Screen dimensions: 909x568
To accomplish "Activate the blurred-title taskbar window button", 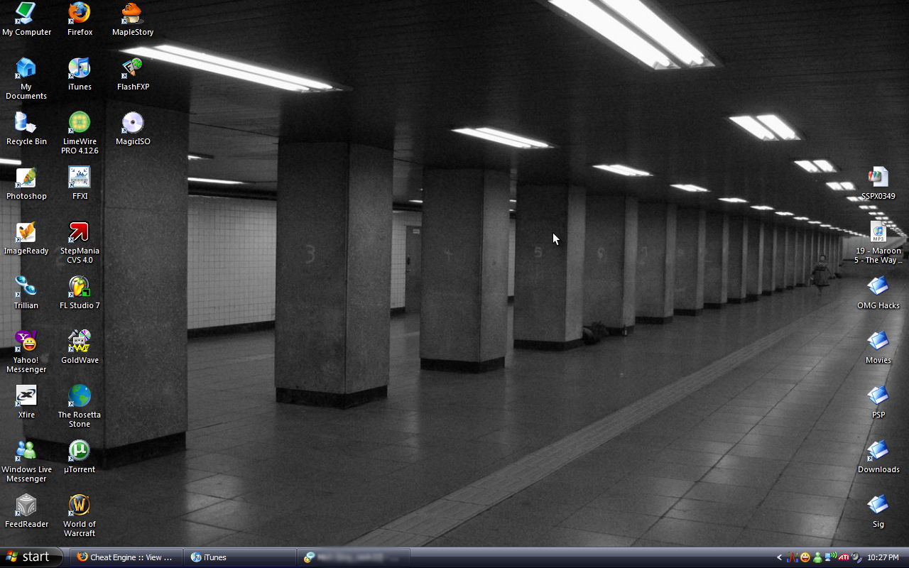I will [354, 557].
